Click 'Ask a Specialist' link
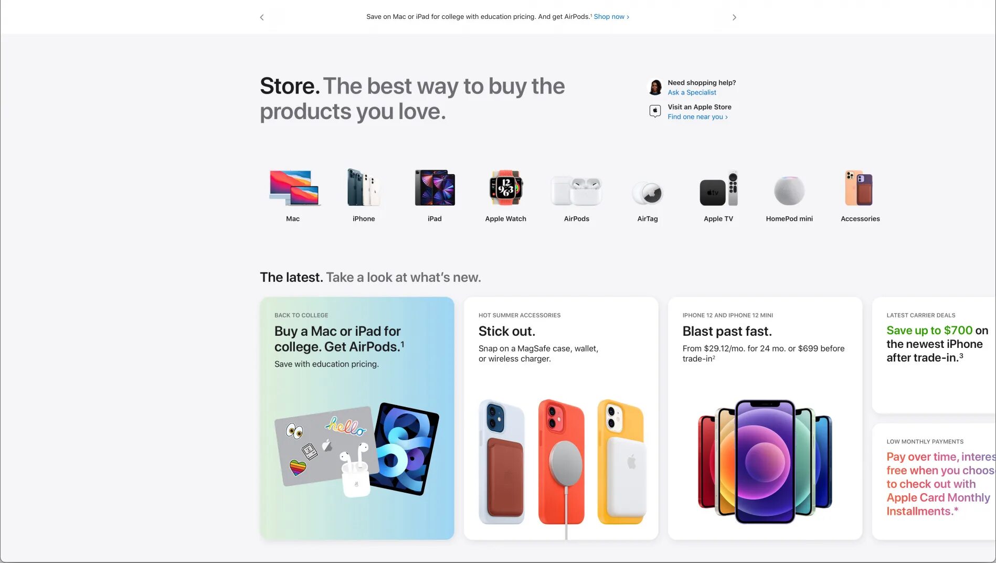The width and height of the screenshot is (996, 563). [692, 92]
